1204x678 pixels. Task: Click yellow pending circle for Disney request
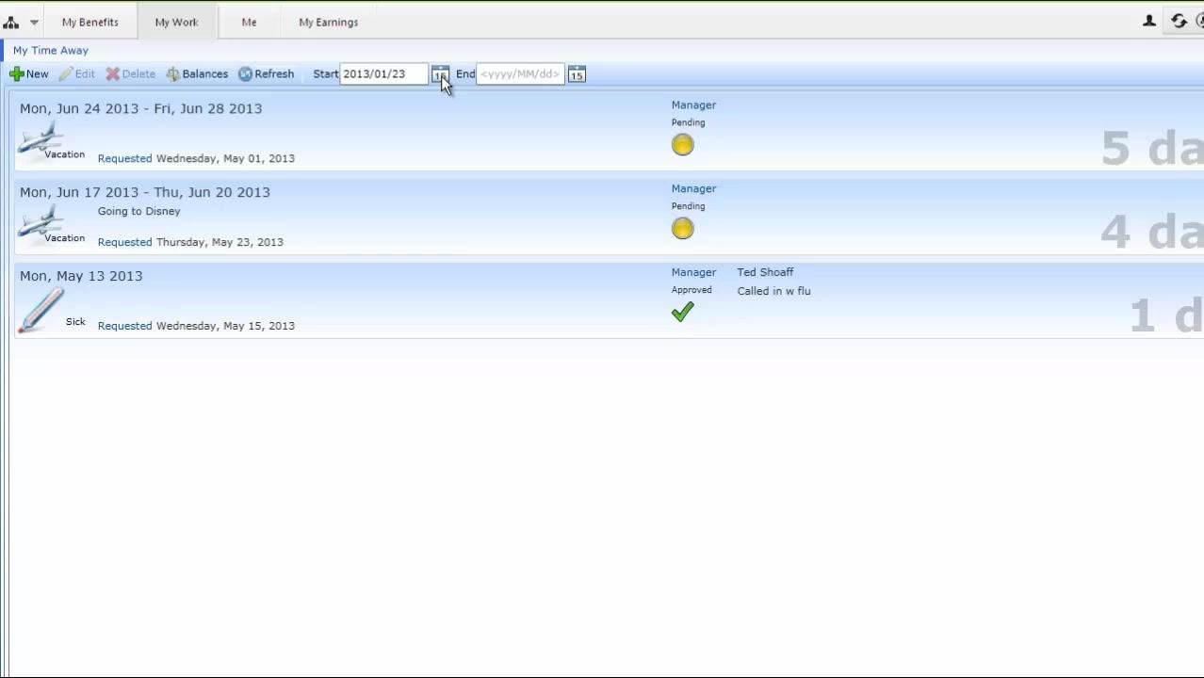683,229
